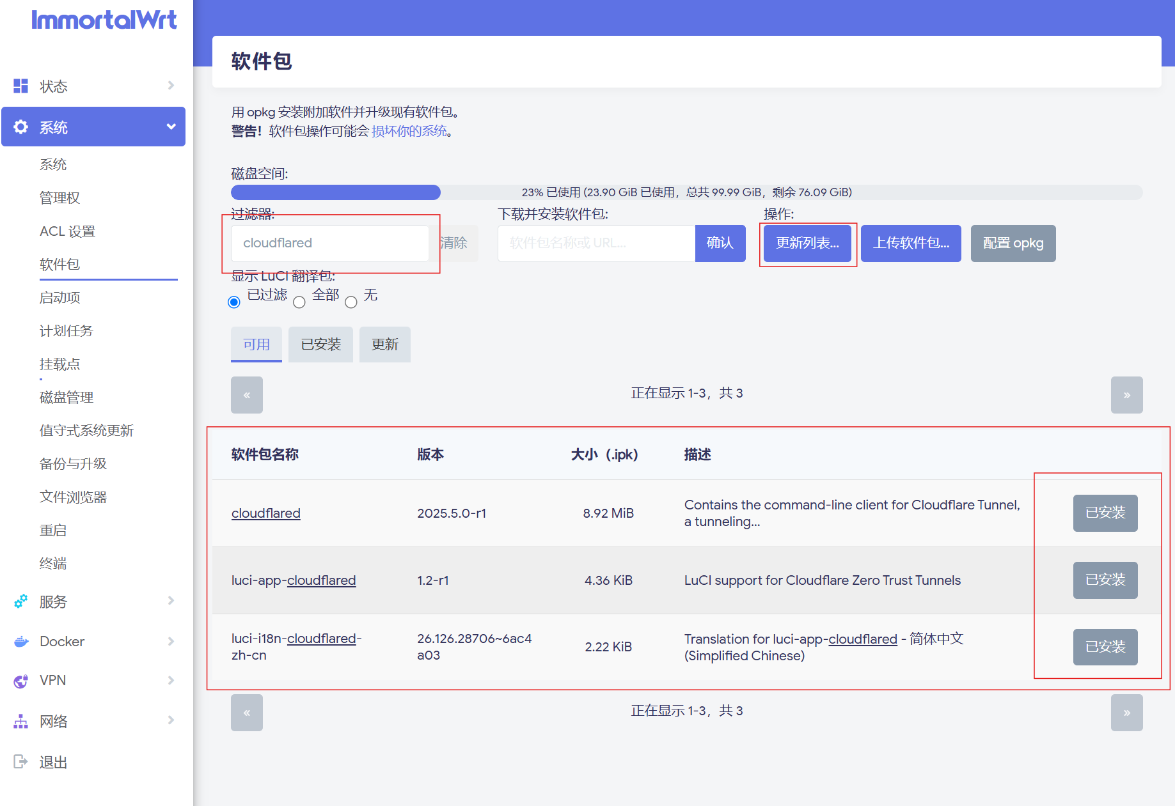Click the bottom previous page « button
1175x806 pixels.
pos(247,713)
